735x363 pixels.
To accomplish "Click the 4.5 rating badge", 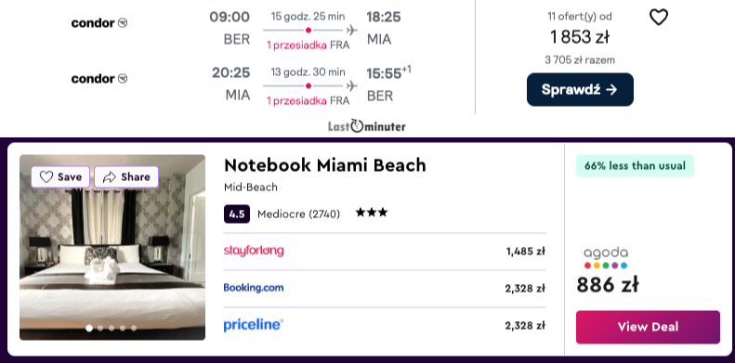I will pyautogui.click(x=237, y=214).
